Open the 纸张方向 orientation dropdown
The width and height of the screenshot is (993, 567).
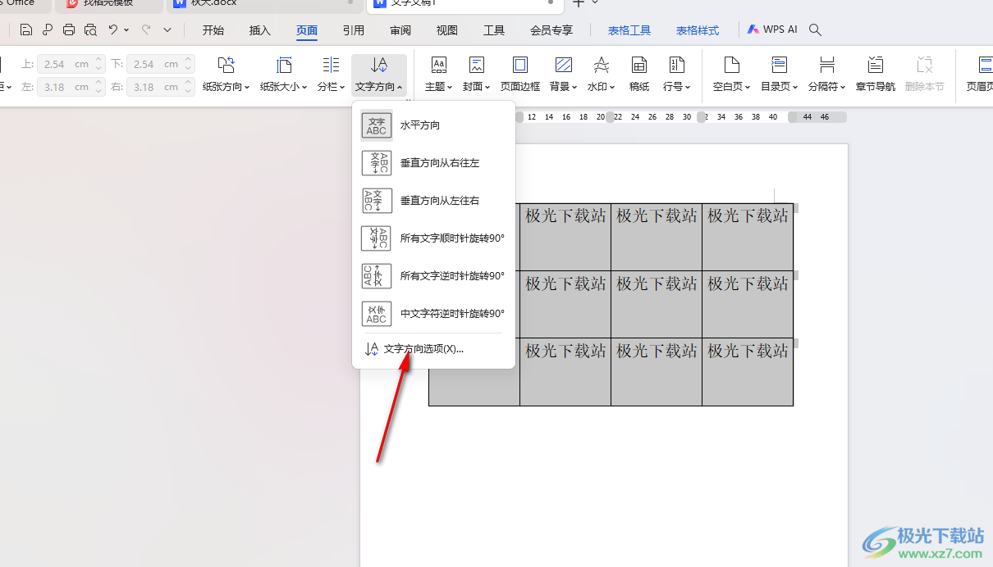pos(227,74)
